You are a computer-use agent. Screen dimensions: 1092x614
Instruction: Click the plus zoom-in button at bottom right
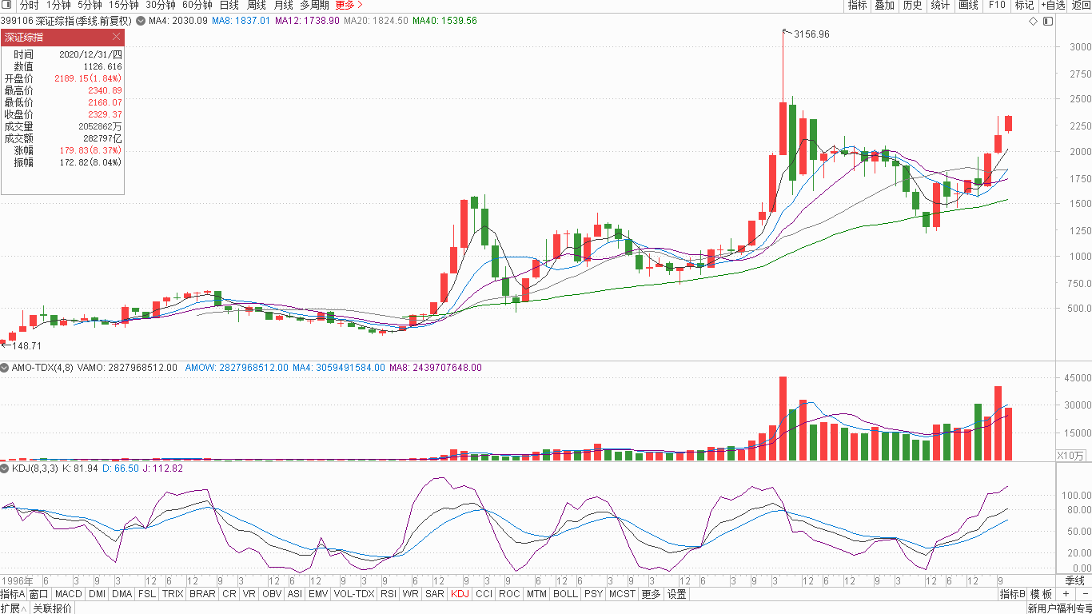[1066, 594]
